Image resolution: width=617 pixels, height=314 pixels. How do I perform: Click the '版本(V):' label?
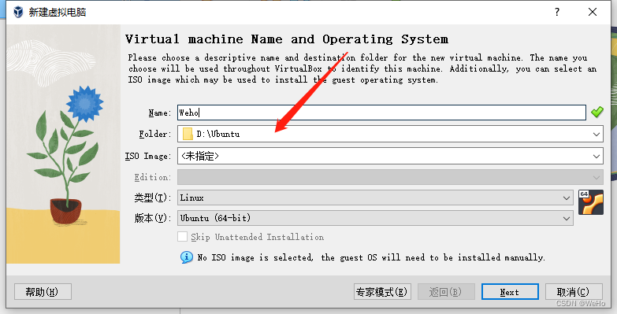click(x=153, y=218)
